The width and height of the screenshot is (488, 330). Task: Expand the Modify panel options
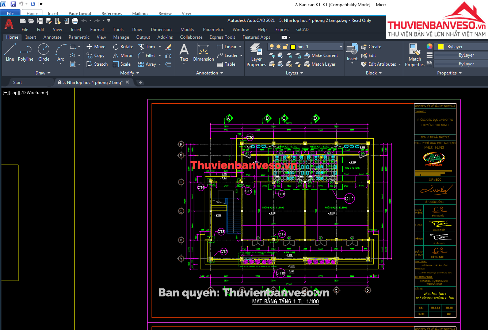click(130, 73)
